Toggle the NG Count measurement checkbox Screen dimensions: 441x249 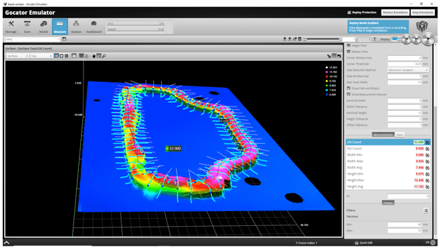point(428,148)
